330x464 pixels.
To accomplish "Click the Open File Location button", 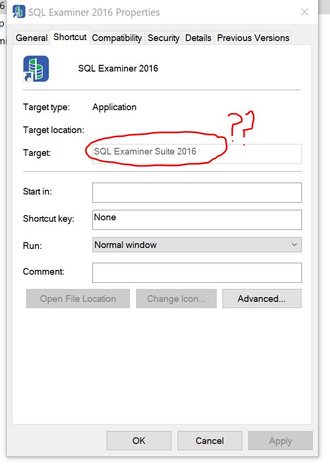I will pos(78,299).
